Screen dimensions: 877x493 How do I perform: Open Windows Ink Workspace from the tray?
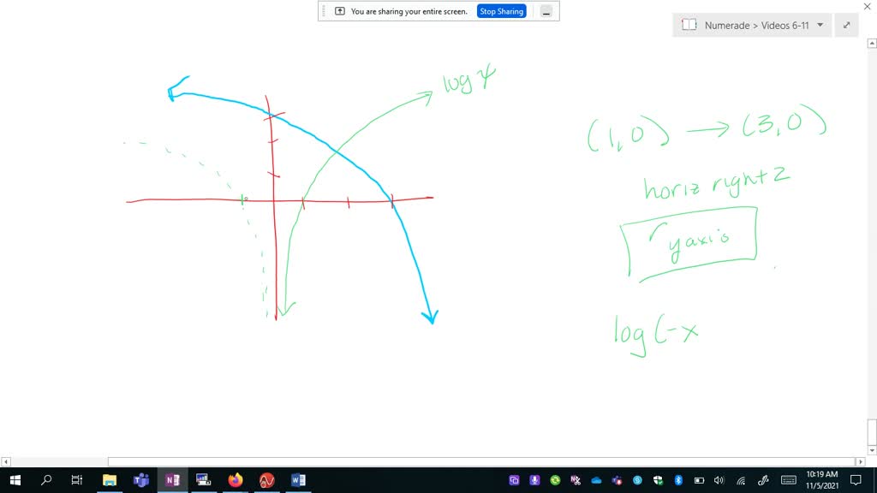[761, 480]
